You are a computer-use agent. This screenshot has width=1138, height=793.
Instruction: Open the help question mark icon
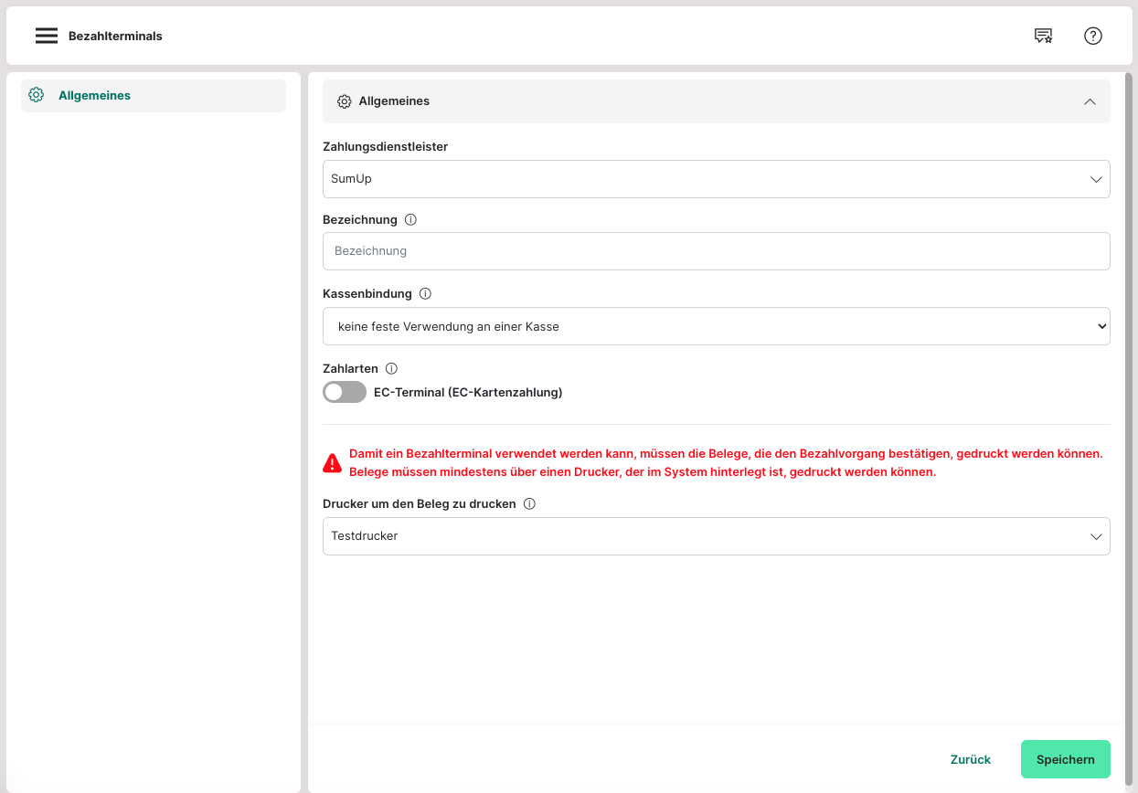point(1093,36)
